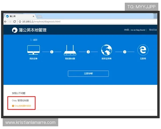The image size is (161, 129).
Task: Click the 宽带运营商 globe icon
Action: pyautogui.click(x=107, y=50)
